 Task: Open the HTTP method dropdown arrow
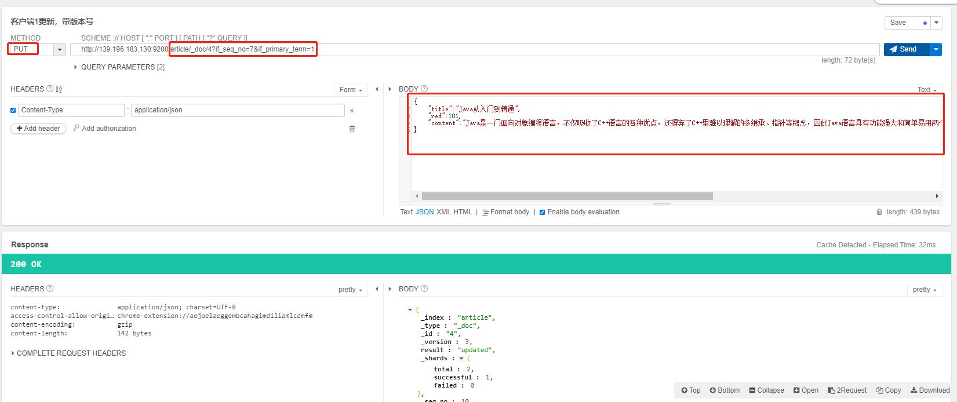point(60,50)
